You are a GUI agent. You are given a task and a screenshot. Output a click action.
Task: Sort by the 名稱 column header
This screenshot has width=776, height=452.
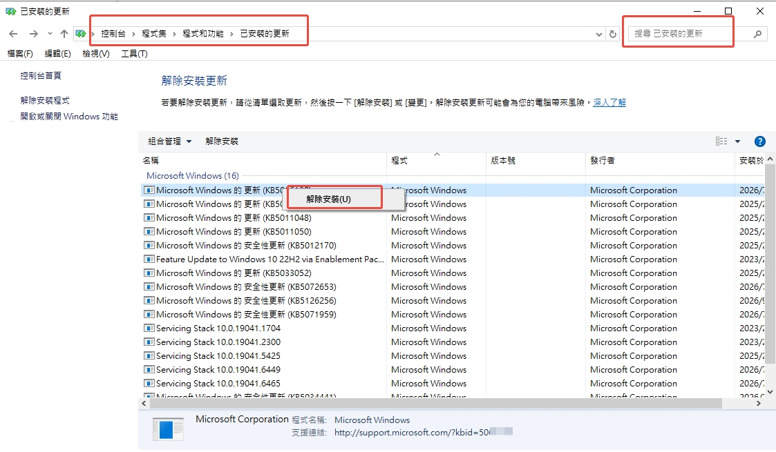point(263,161)
